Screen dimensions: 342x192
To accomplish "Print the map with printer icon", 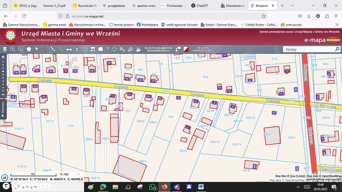I will pos(69,49).
